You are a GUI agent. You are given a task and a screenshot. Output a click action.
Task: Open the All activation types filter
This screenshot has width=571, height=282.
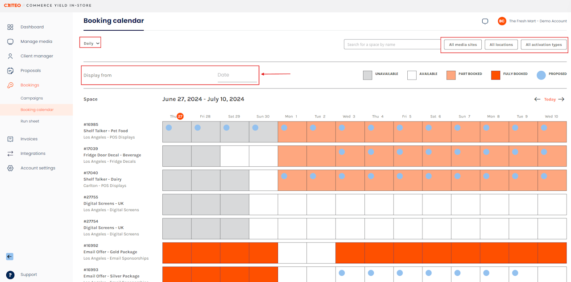[x=543, y=44]
